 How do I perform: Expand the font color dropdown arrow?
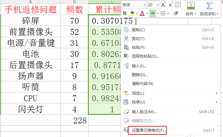pos(147,13)
